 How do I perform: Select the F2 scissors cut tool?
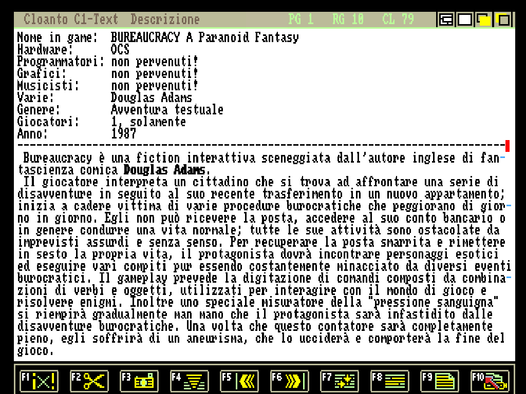(89, 381)
